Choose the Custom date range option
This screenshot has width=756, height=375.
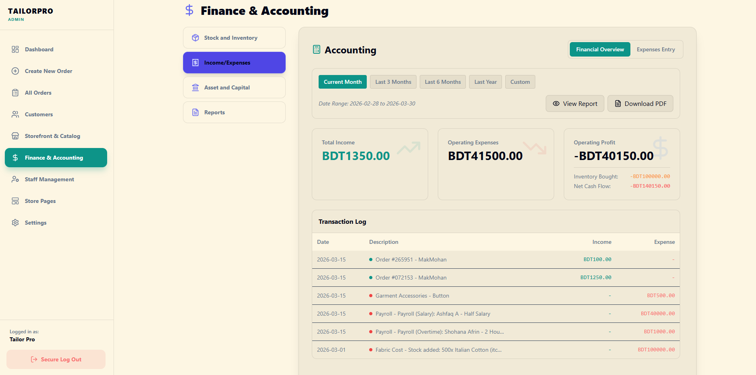pyautogui.click(x=520, y=82)
